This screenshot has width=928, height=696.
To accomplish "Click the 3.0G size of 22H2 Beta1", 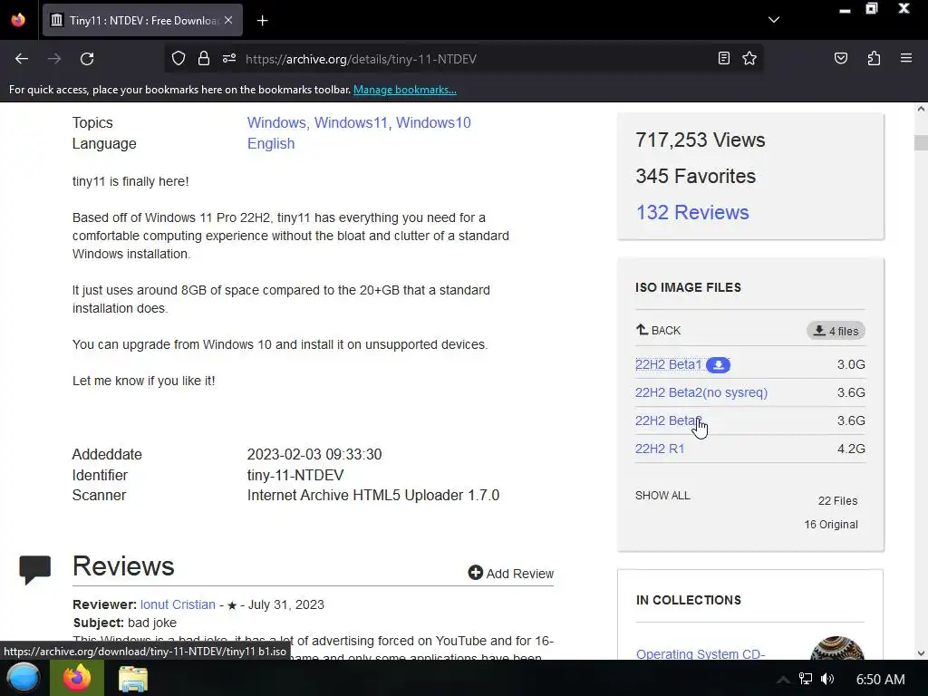I will click(851, 364).
